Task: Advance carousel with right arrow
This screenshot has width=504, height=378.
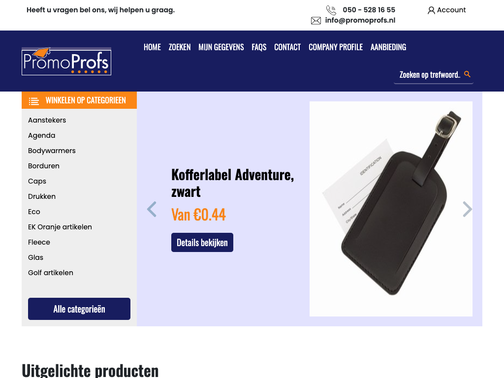Action: [x=468, y=209]
